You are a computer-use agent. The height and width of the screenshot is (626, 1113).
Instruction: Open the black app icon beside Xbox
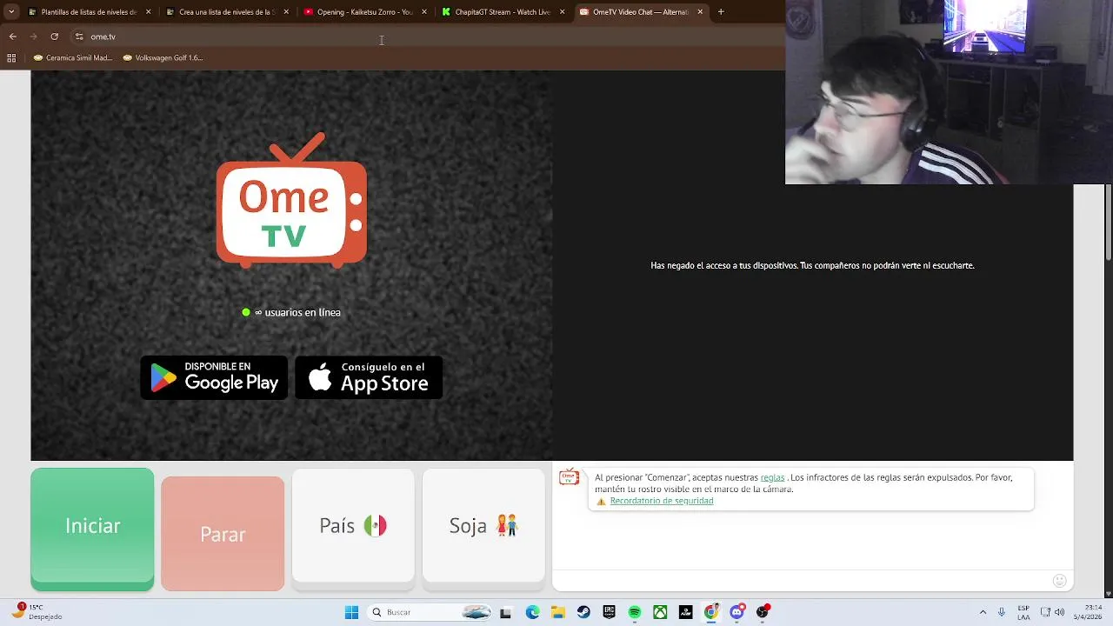686,612
